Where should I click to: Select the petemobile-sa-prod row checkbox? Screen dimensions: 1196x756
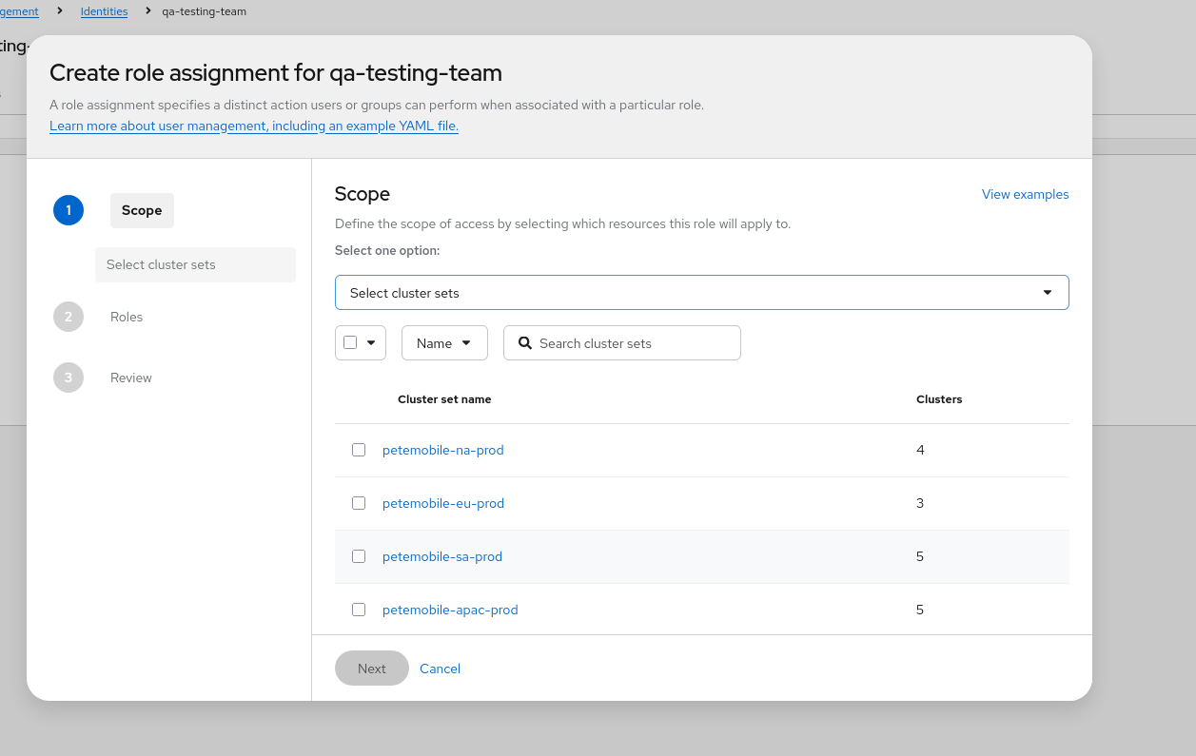pyautogui.click(x=359, y=556)
